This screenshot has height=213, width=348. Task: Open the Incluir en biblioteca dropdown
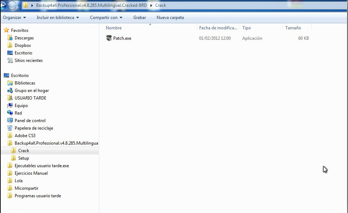[x=58, y=18]
